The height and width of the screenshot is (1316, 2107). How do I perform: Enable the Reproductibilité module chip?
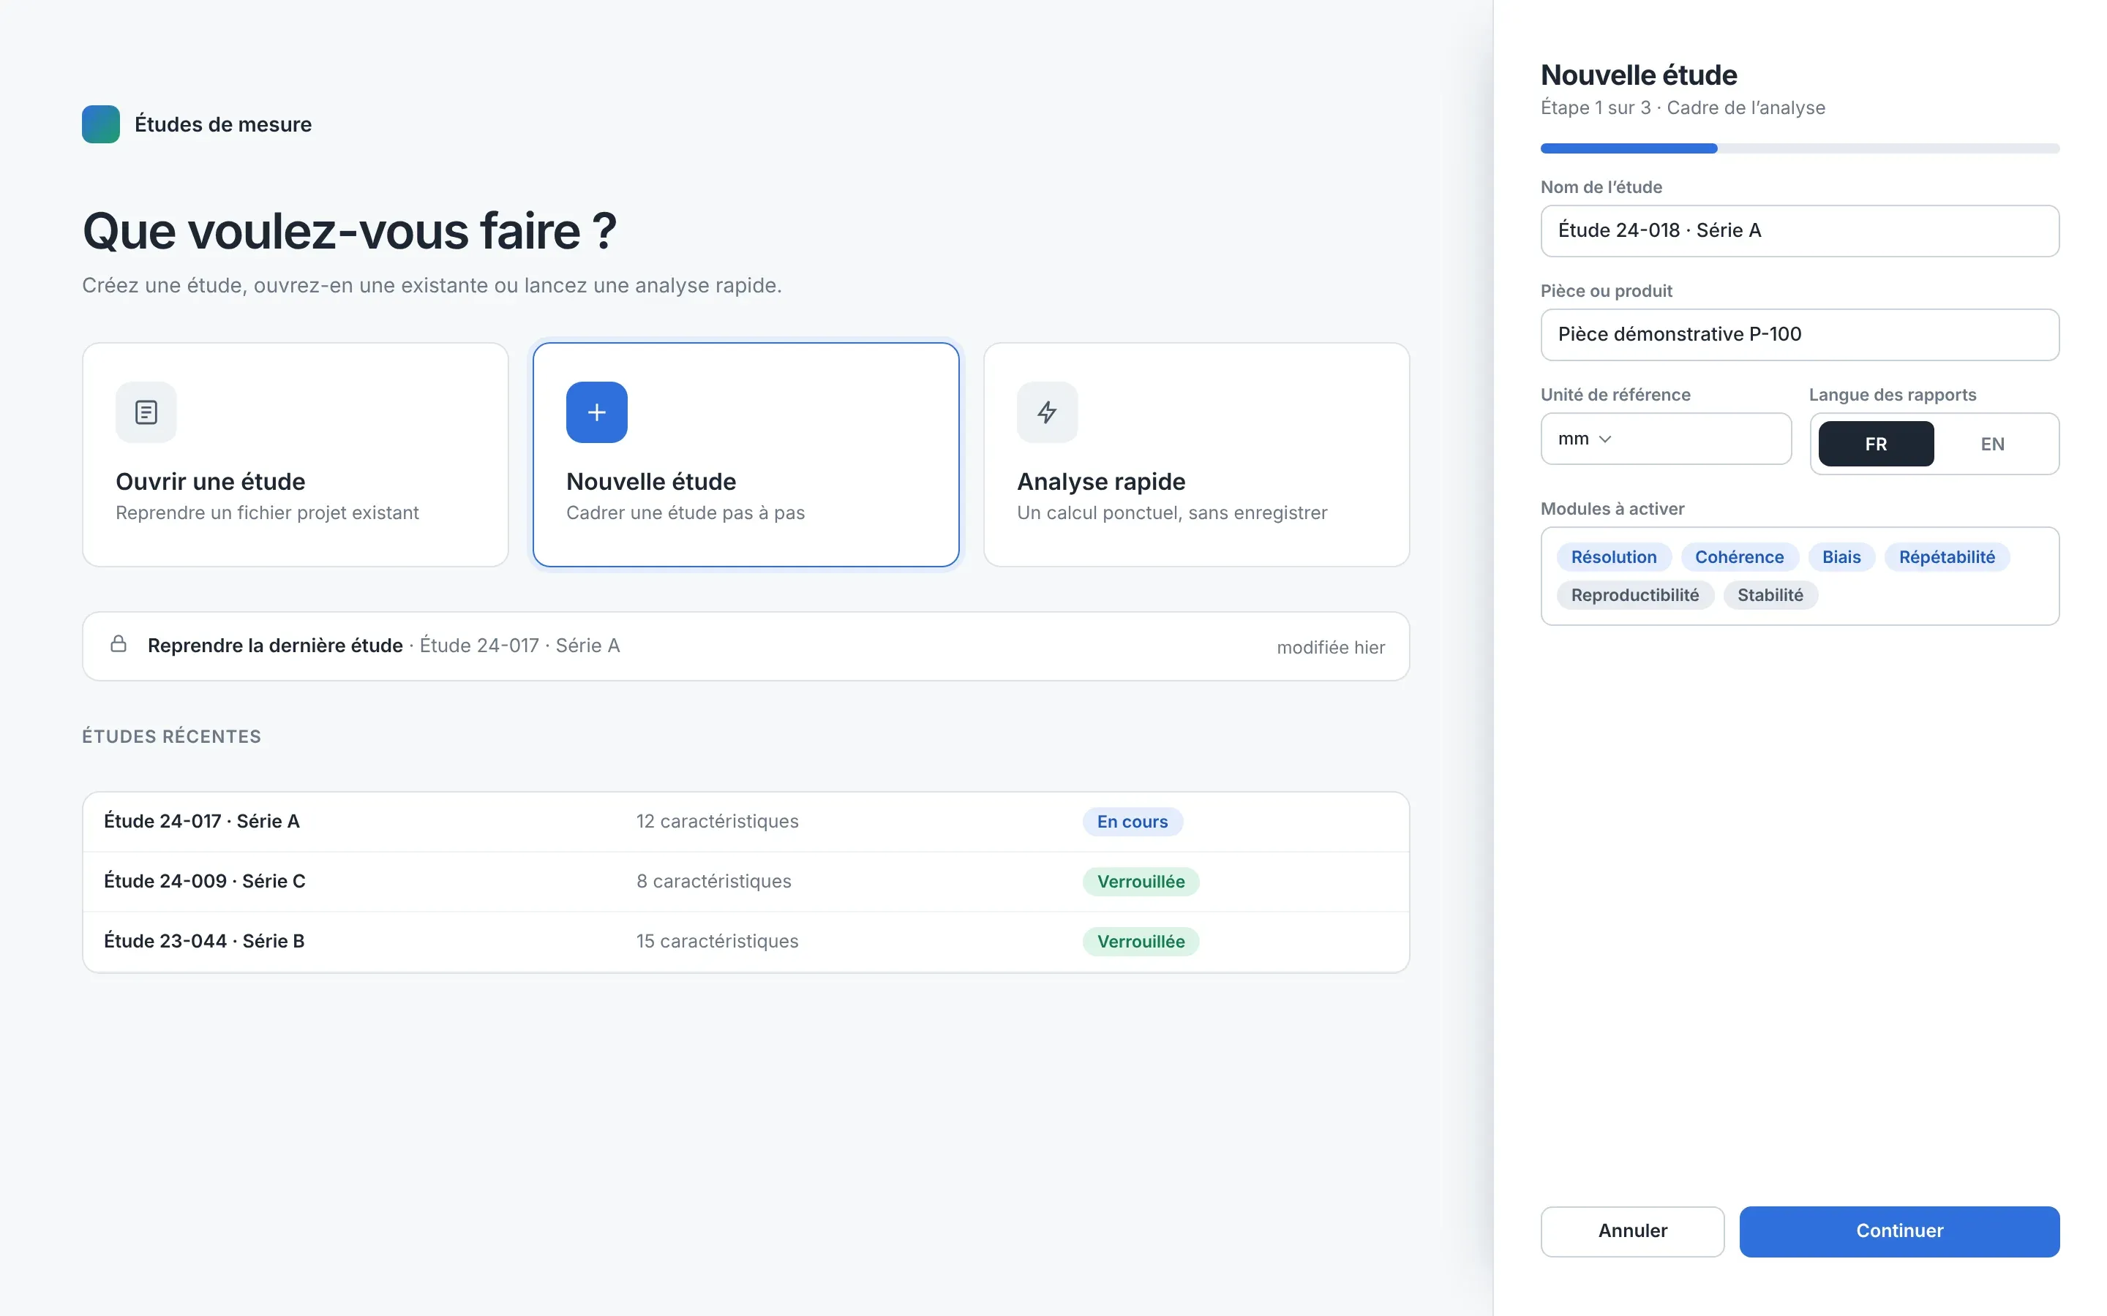pyautogui.click(x=1635, y=595)
